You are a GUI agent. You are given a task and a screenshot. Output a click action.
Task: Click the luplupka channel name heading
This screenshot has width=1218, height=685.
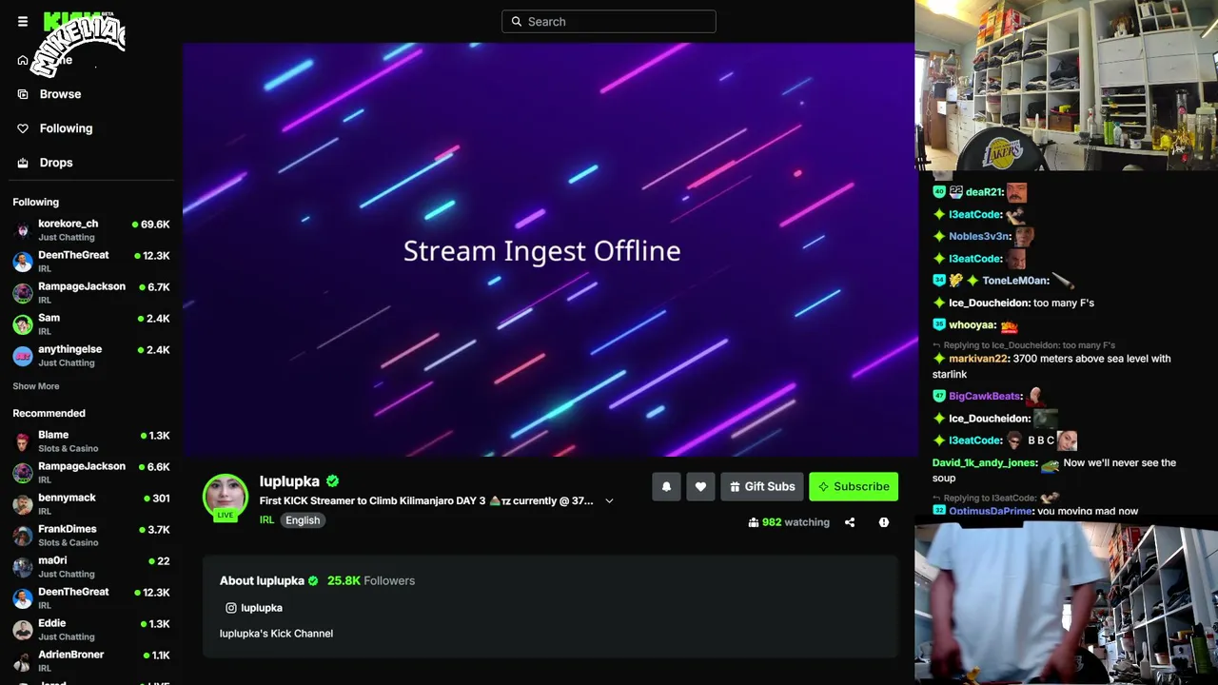289,481
